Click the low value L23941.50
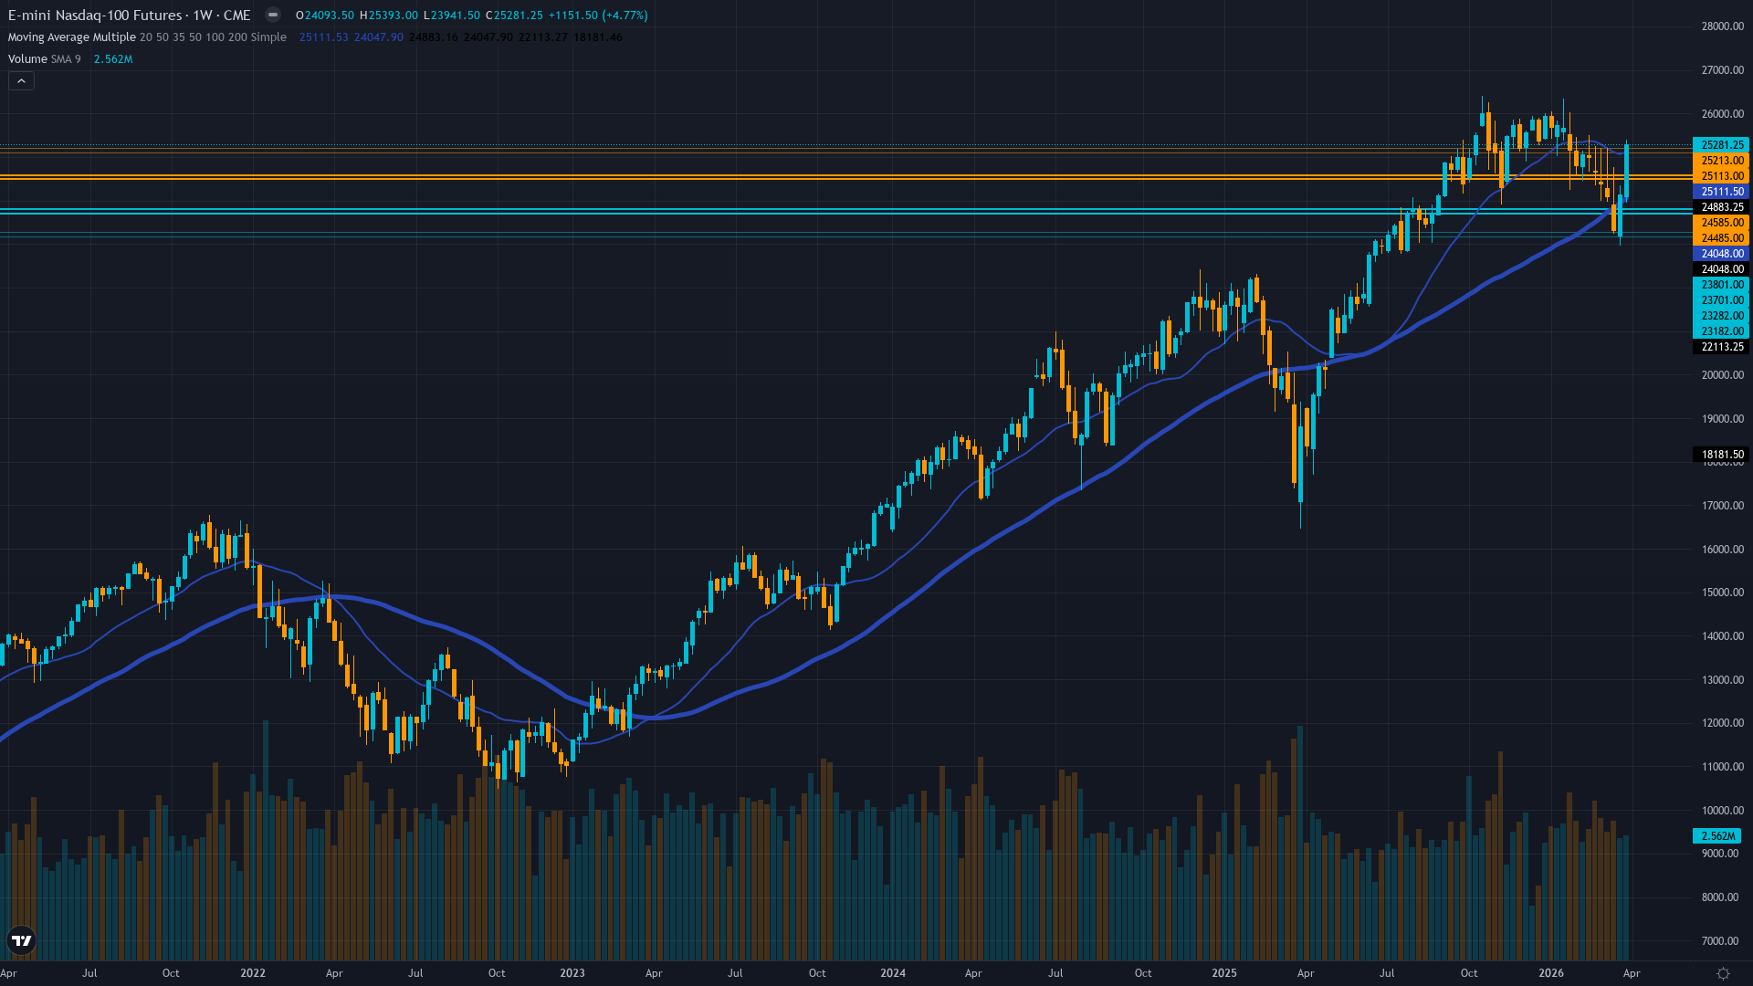 [x=452, y=16]
